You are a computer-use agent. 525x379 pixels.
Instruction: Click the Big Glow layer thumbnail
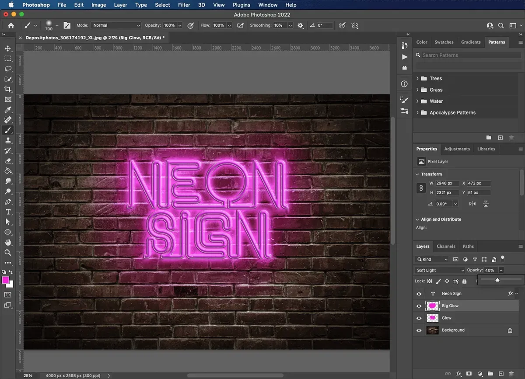pyautogui.click(x=432, y=306)
